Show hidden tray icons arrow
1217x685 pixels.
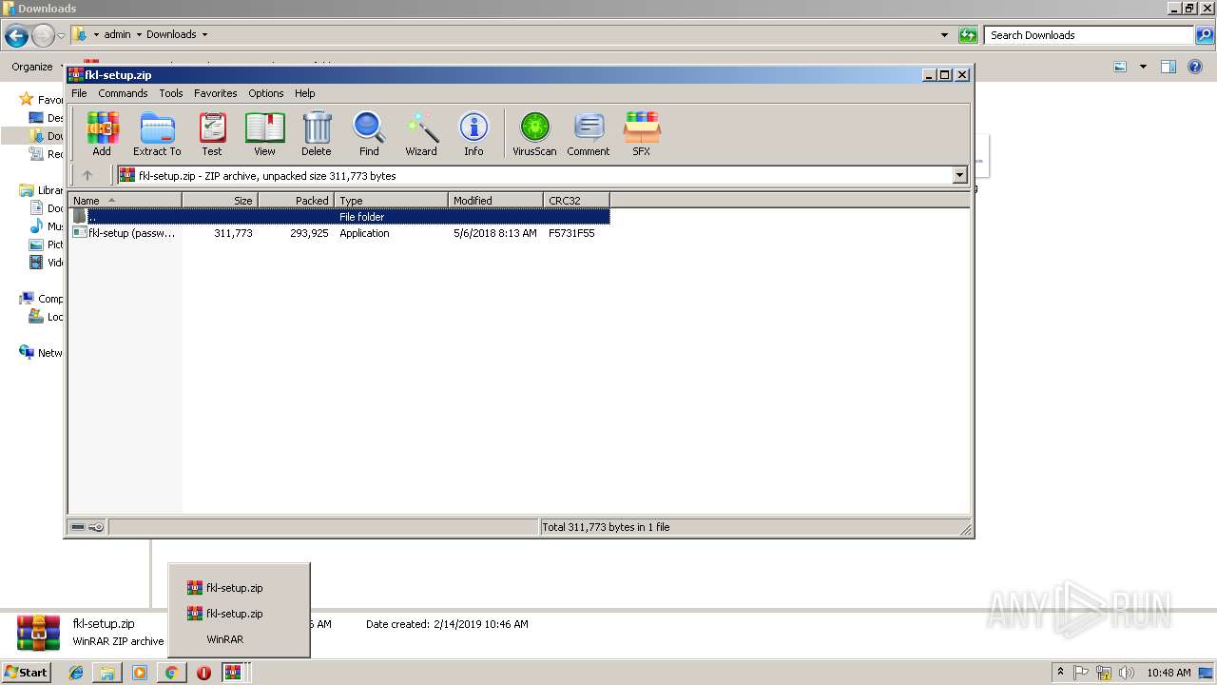1060,673
